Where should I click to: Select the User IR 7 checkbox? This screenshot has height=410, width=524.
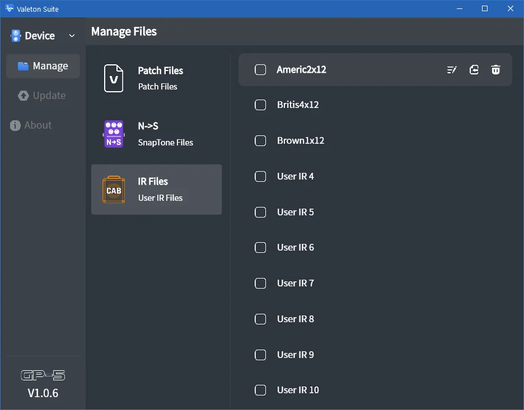(x=260, y=284)
